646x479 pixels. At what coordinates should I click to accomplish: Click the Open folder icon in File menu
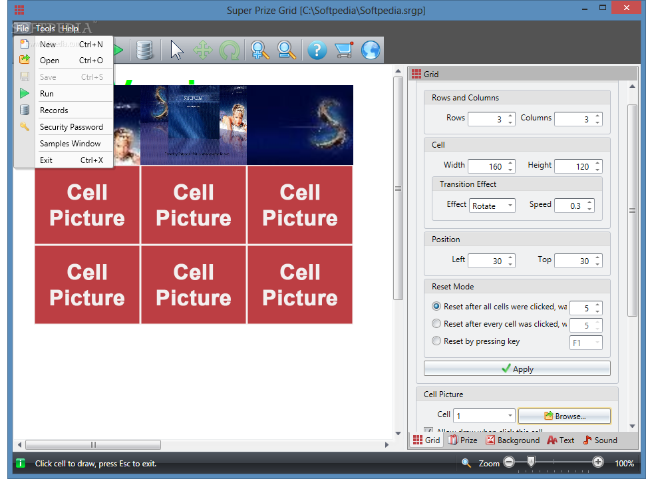[x=25, y=60]
